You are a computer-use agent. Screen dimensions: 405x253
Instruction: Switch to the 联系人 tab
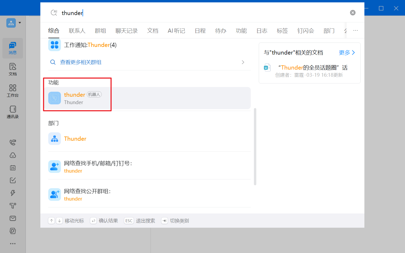point(77,31)
